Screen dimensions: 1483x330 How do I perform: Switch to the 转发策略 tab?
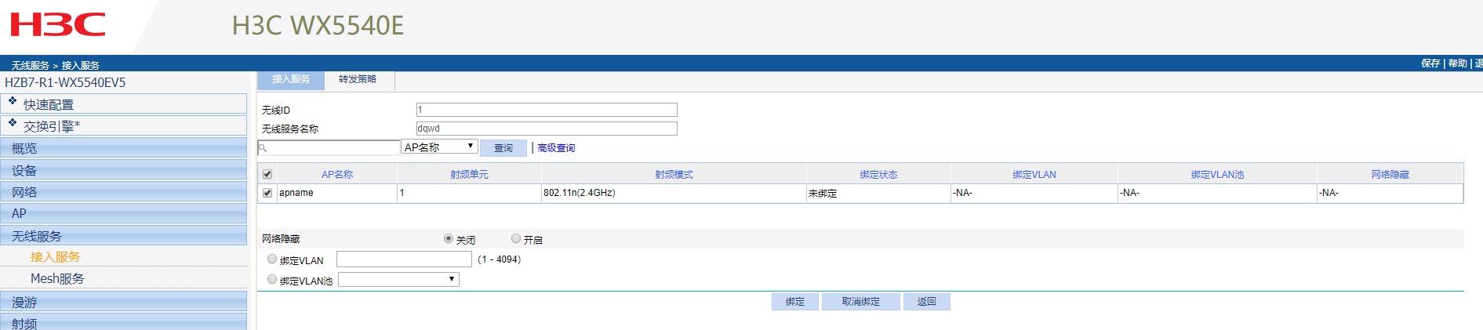pos(358,79)
